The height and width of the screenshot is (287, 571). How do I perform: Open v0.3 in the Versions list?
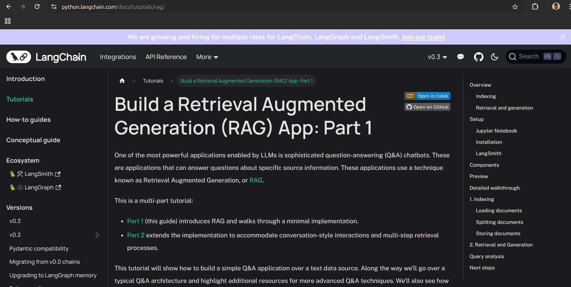tap(15, 221)
